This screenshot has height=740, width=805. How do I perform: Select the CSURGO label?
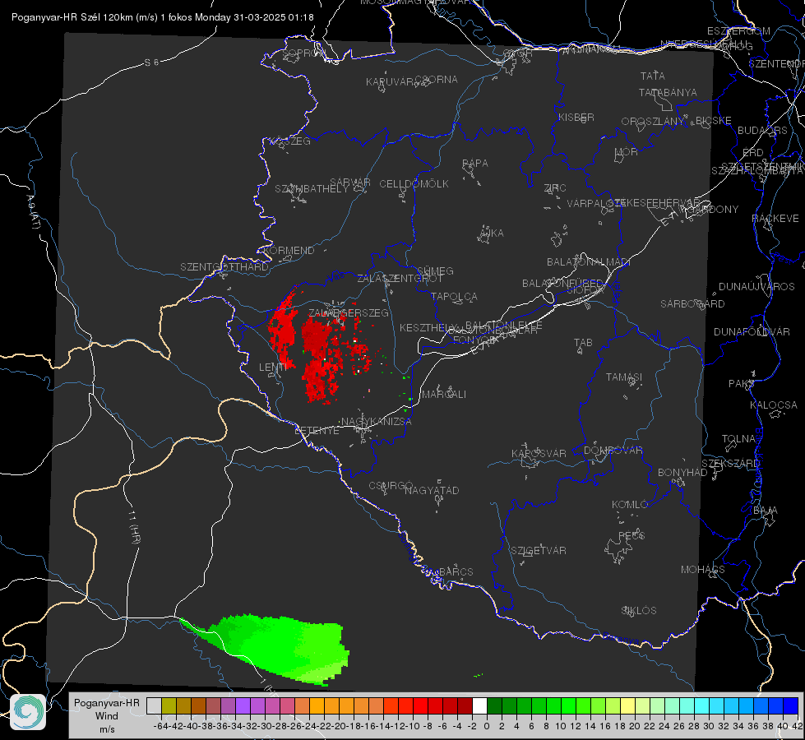(x=391, y=486)
